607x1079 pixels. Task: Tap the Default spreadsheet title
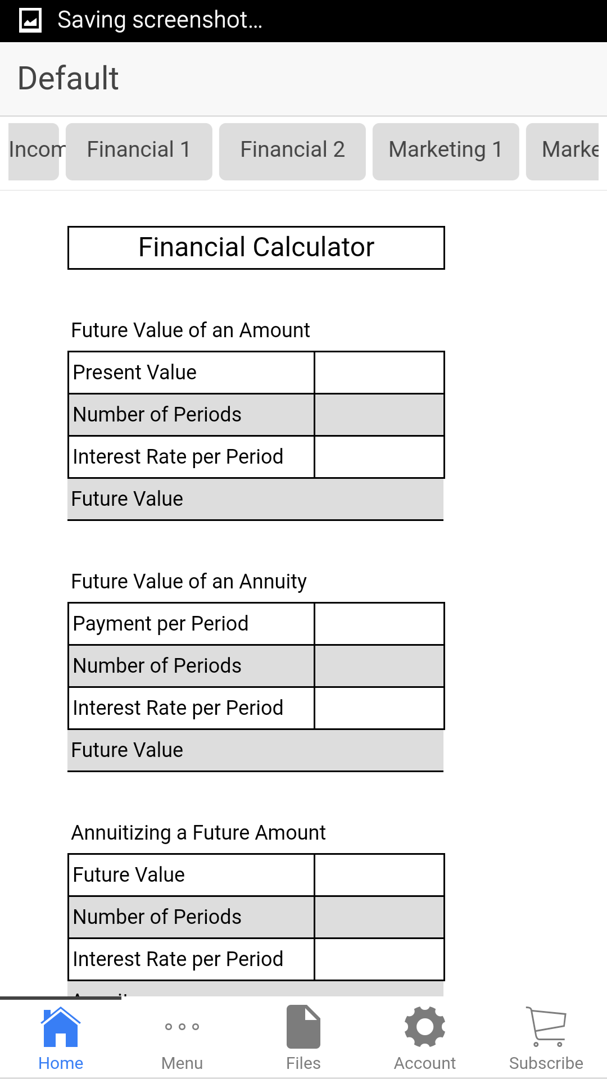point(67,78)
